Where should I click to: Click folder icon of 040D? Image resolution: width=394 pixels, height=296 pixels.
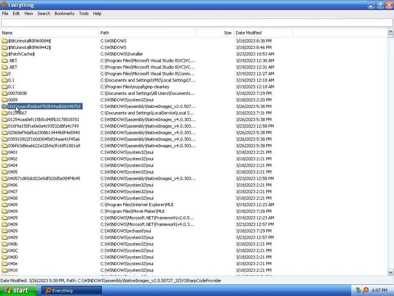click(x=5, y=257)
